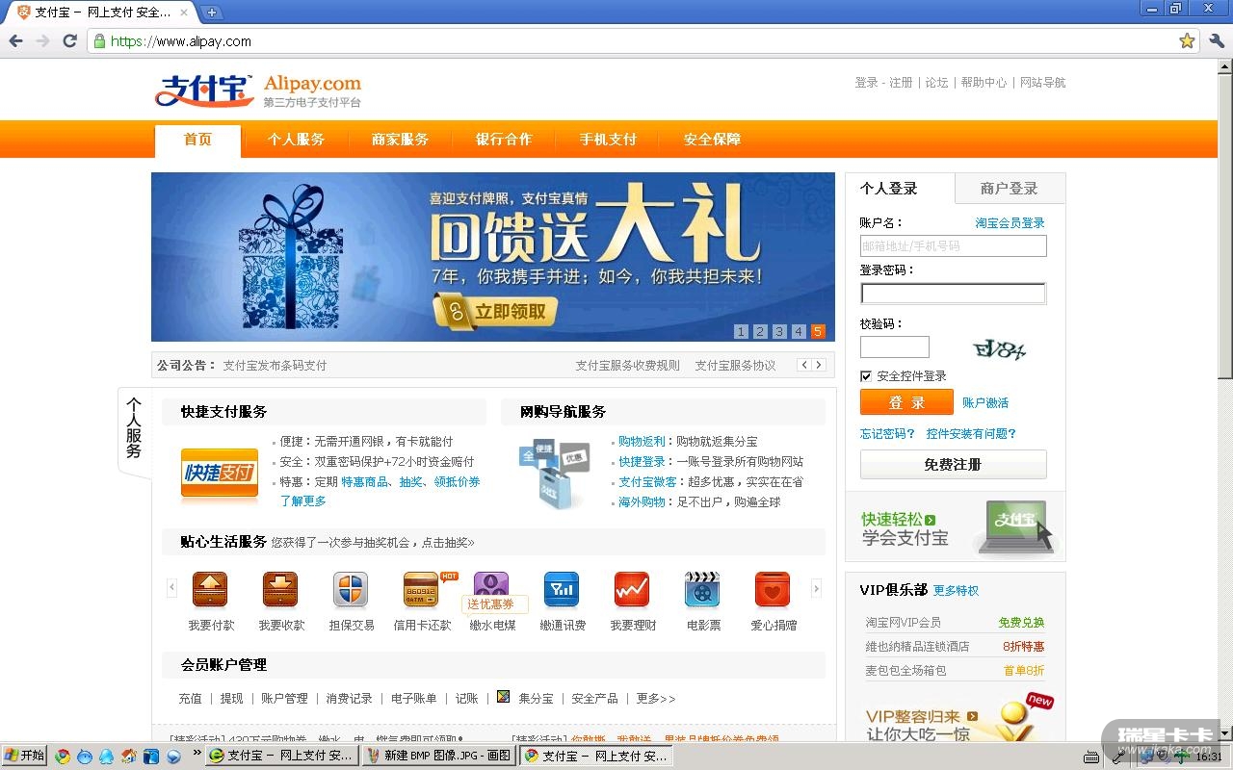Open the 商家服务 navigation tab
Image resolution: width=1233 pixels, height=770 pixels.
pyautogui.click(x=400, y=140)
